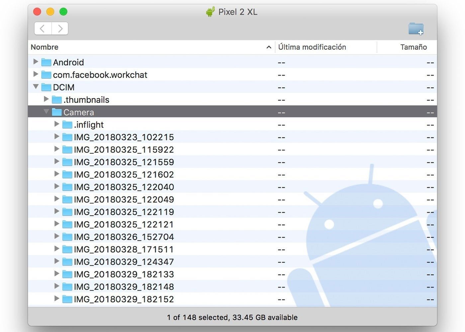
Task: Click the com.facebook.workchat folder name
Action: point(100,75)
